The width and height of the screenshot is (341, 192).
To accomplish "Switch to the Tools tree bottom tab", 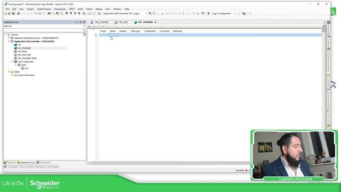I will tap(10, 162).
